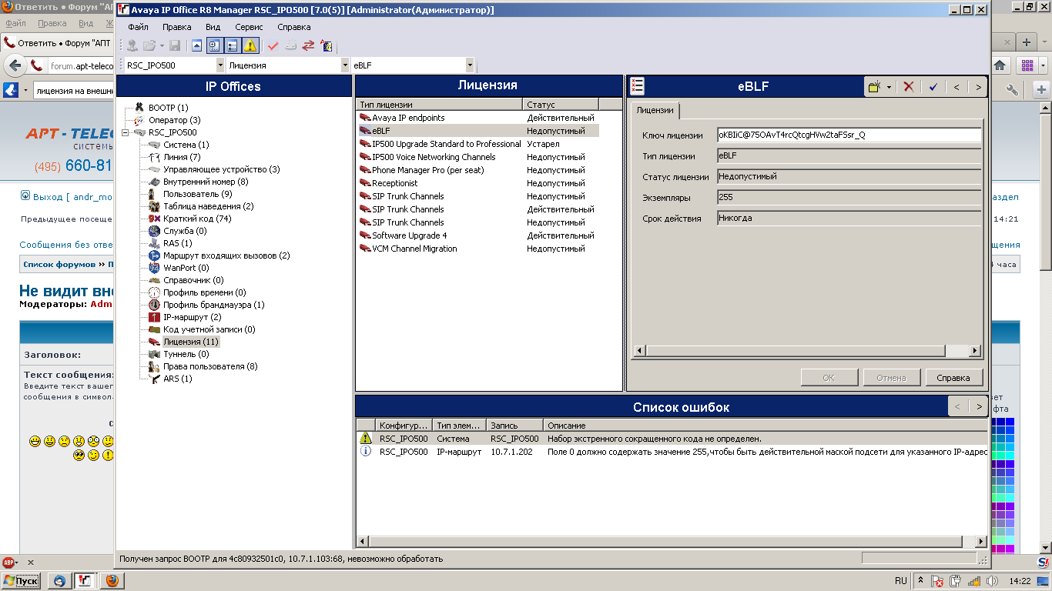Select SIP Trunk Channels valid license row
1052x591 pixels.
[x=488, y=209]
